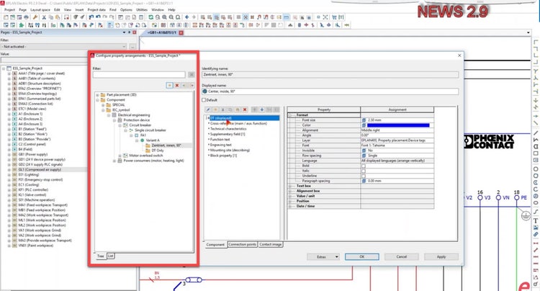The width and height of the screenshot is (540, 291).
Task: Click the OK button
Action: (361, 256)
